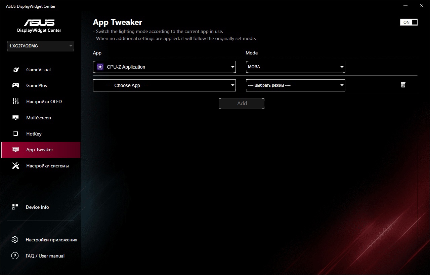The height and width of the screenshot is (275, 430).
Task: Click the App Tweaker monitor icon
Action: (15, 150)
